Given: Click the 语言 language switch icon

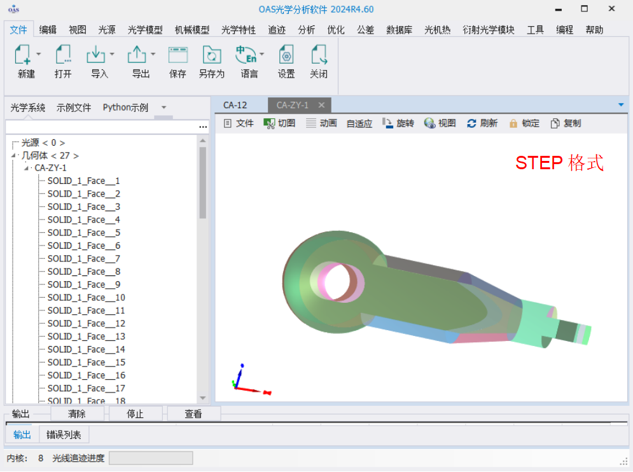Looking at the screenshot, I should click(x=246, y=55).
